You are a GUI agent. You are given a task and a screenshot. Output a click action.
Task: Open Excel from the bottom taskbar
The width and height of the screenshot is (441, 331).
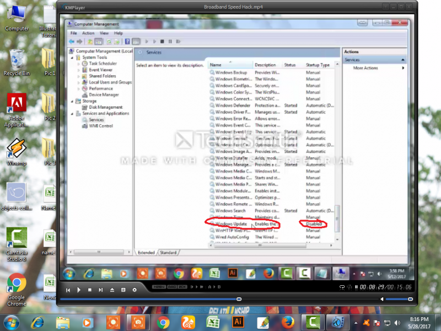pyautogui.click(x=213, y=322)
